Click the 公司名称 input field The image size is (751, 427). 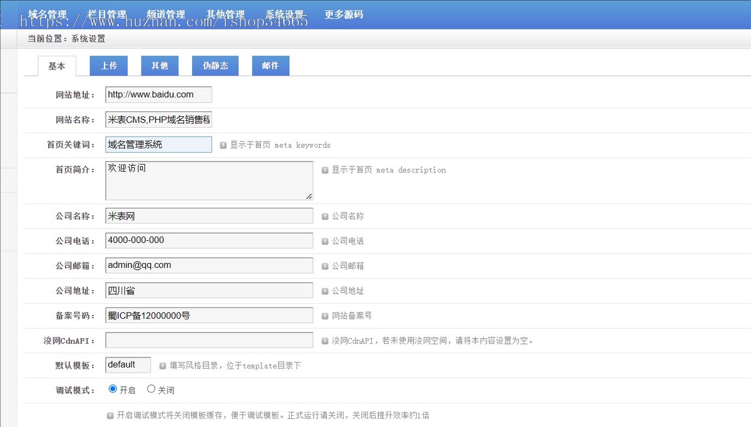[x=209, y=216]
